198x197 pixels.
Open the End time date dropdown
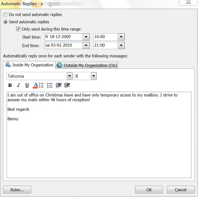[86, 45]
